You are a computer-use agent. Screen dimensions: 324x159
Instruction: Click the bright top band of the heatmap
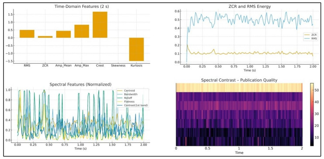pos(239,87)
